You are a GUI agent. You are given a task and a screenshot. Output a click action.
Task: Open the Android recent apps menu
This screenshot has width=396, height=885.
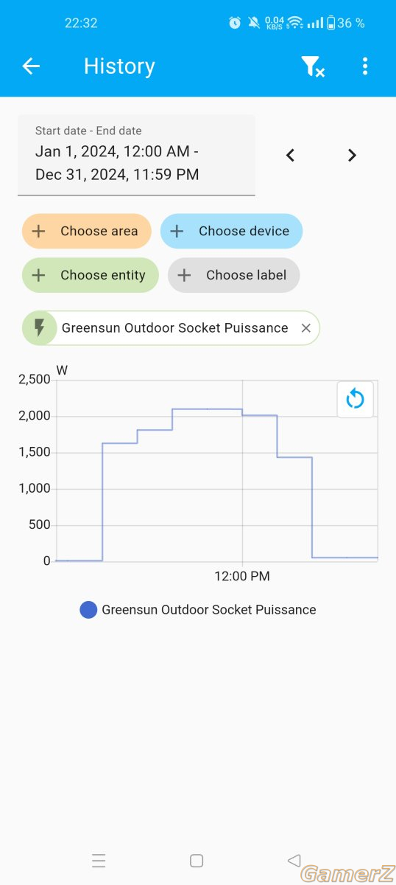pyautogui.click(x=99, y=860)
